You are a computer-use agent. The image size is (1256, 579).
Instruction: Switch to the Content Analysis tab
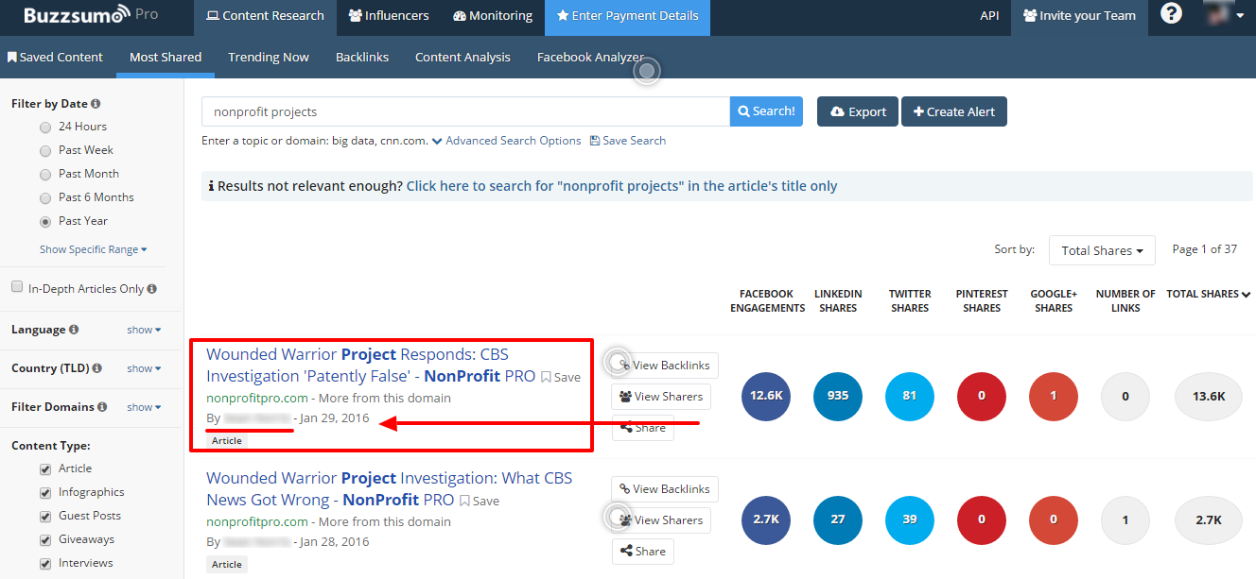tap(462, 57)
